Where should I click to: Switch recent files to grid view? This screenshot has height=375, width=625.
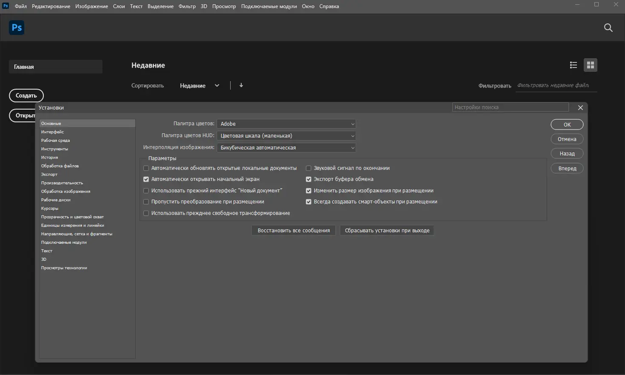[x=591, y=65]
